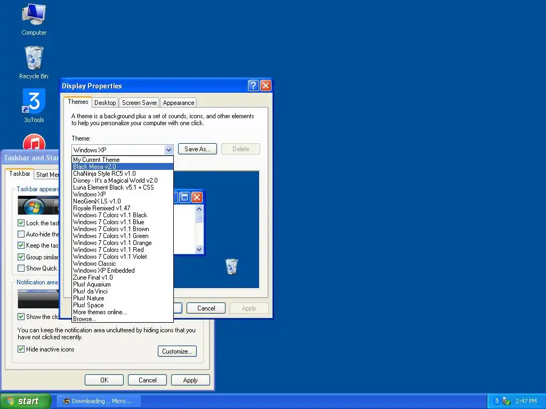Open the Computer desktop icon
Image resolution: width=546 pixels, height=409 pixels.
click(x=34, y=19)
